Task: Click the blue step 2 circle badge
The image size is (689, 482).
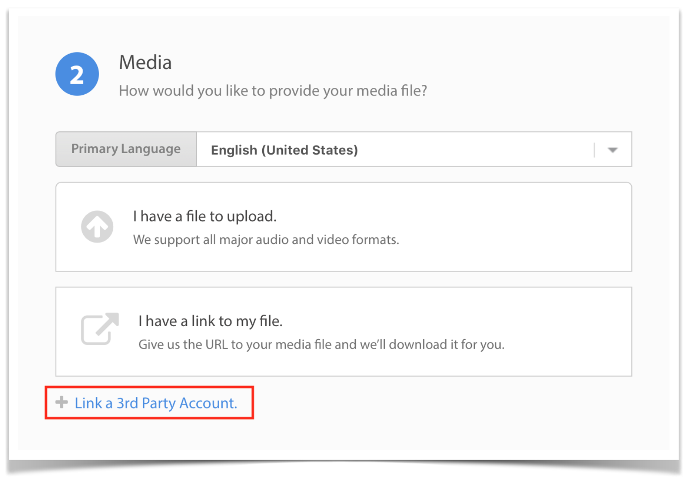Action: pyautogui.click(x=77, y=74)
